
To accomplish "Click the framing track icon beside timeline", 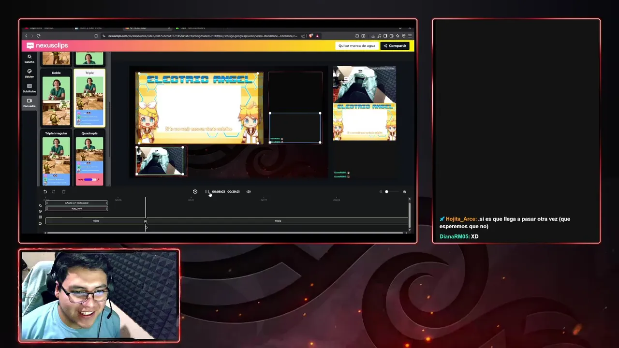I will point(40,223).
